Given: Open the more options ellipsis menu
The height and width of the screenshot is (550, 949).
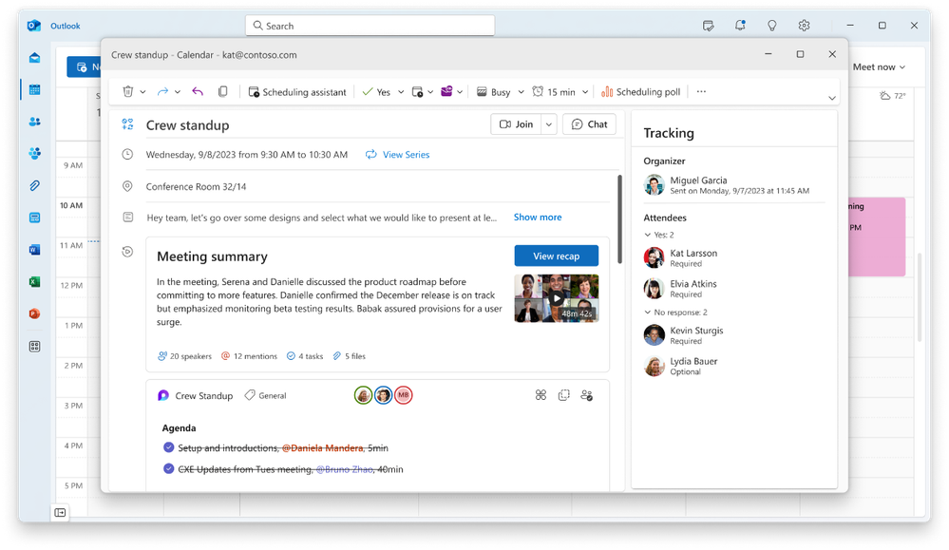Looking at the screenshot, I should (x=700, y=91).
